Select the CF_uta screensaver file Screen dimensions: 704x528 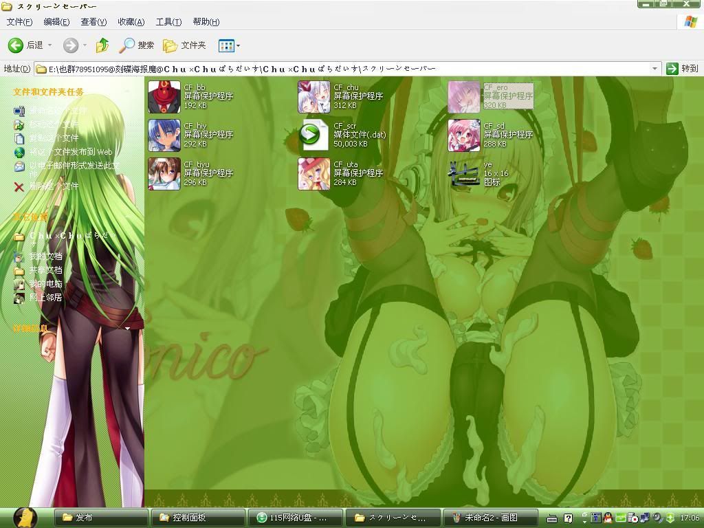click(x=340, y=174)
